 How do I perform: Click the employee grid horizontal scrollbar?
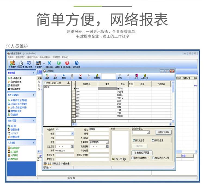122,124
